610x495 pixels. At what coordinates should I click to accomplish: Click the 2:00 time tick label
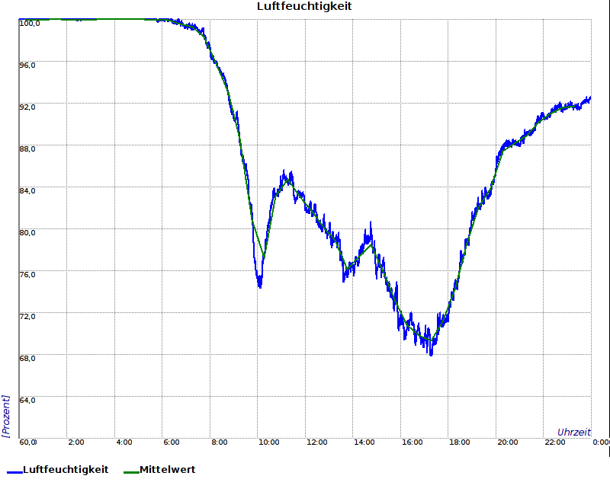(x=76, y=442)
